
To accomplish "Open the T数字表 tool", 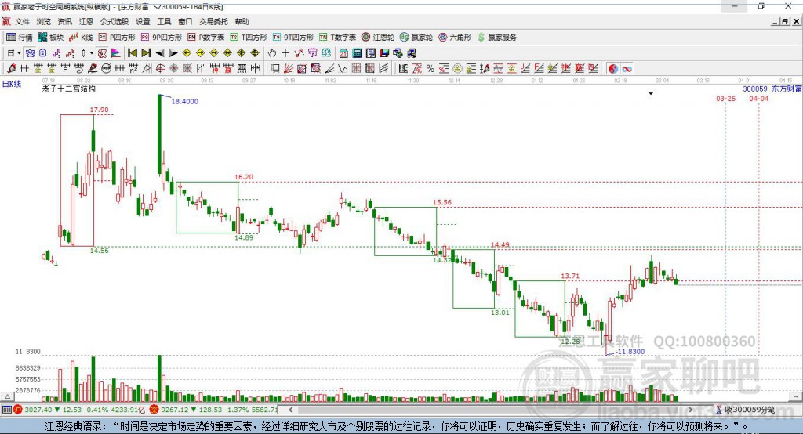I will pyautogui.click(x=337, y=38).
